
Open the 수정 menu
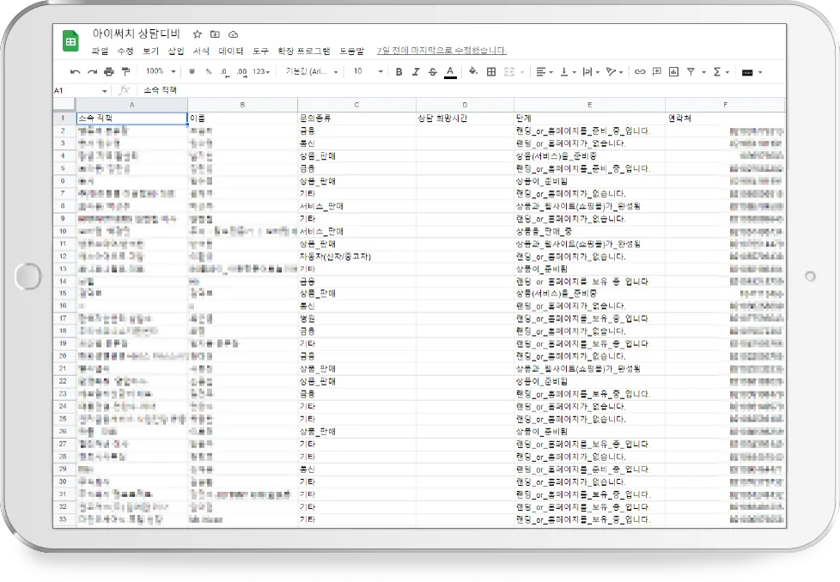click(x=125, y=51)
